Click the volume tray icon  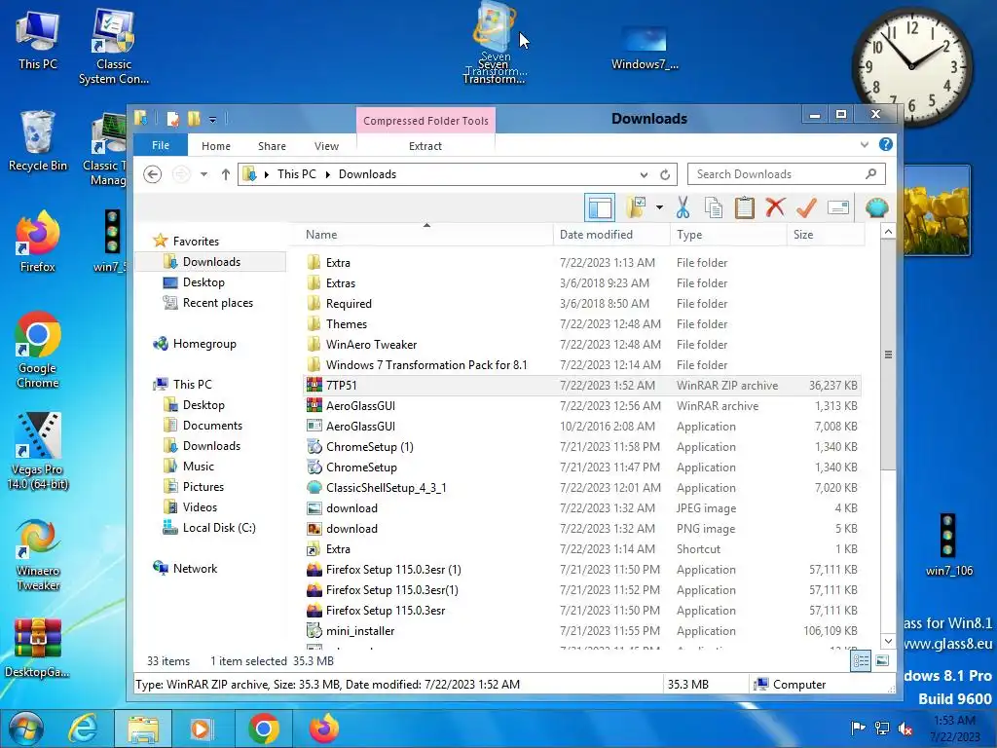pos(905,729)
